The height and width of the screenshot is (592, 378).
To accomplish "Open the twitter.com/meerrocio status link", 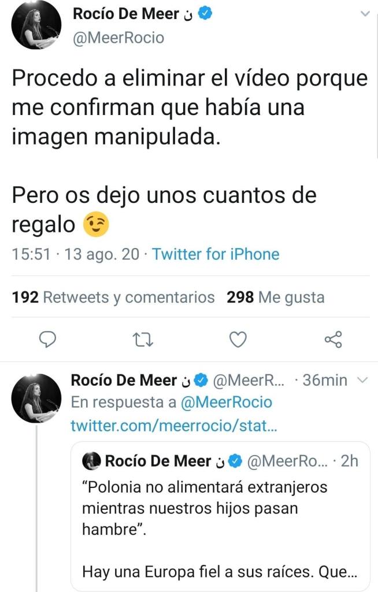I will pos(174,425).
